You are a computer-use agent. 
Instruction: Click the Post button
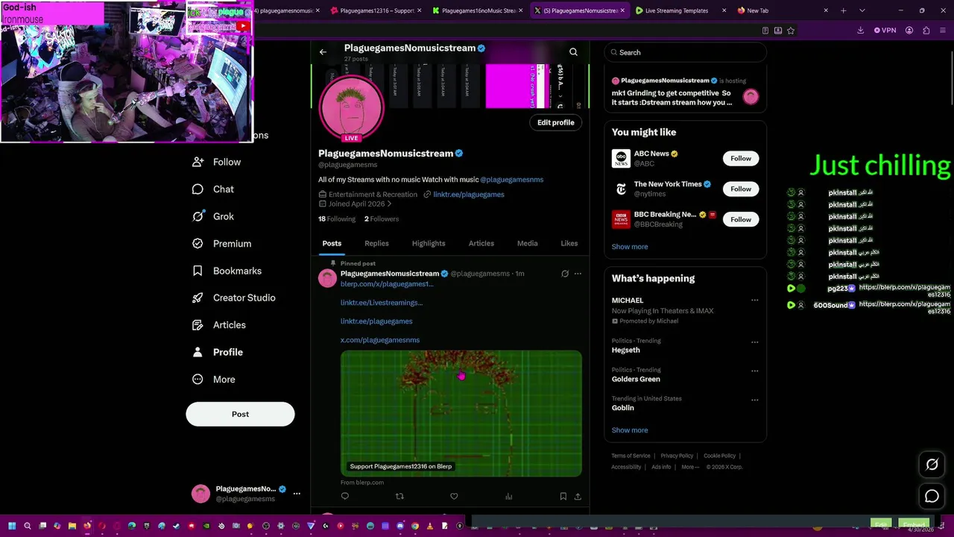(240, 414)
